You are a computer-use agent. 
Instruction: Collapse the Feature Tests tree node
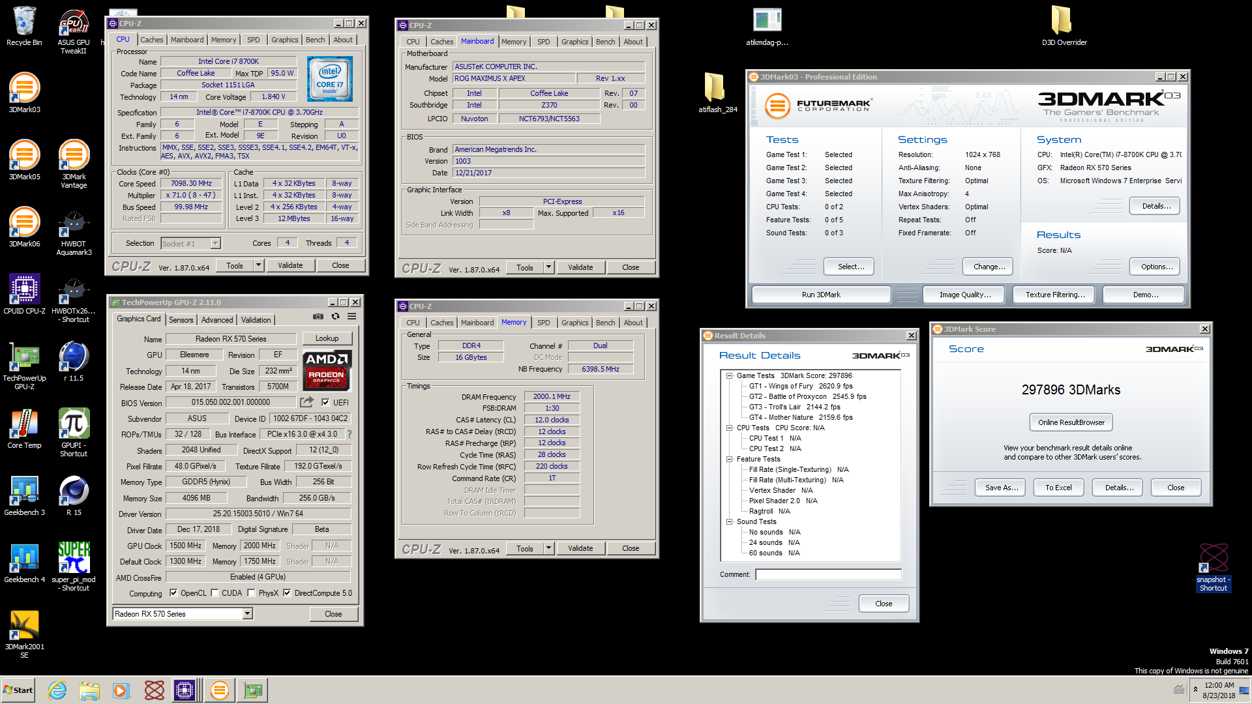(x=730, y=460)
